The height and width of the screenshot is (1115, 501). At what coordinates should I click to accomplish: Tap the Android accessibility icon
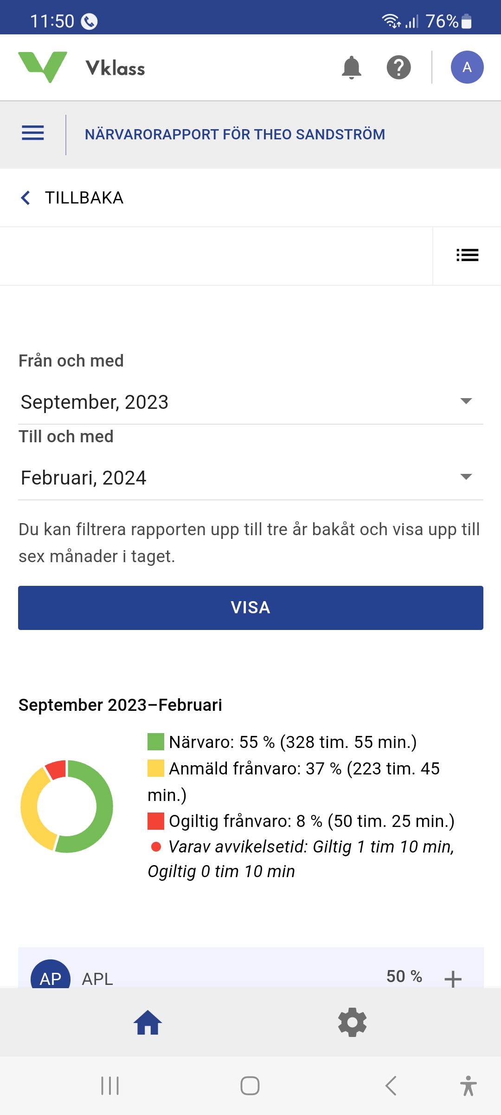468,1086
